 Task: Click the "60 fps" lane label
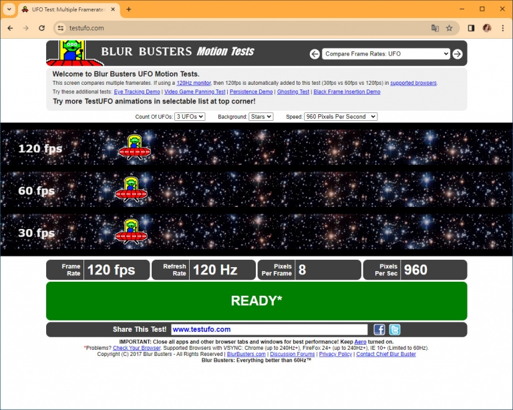pyautogui.click(x=36, y=191)
